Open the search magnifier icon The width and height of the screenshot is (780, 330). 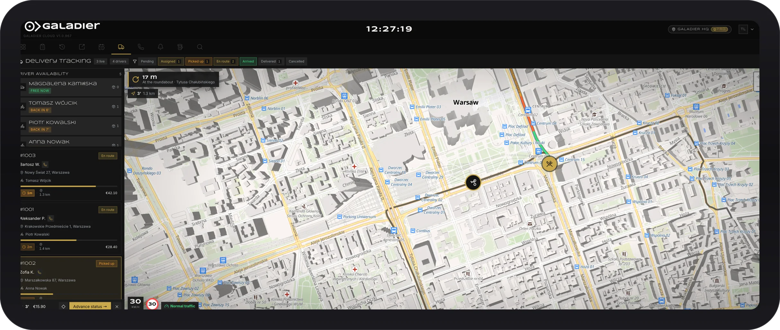coord(200,47)
